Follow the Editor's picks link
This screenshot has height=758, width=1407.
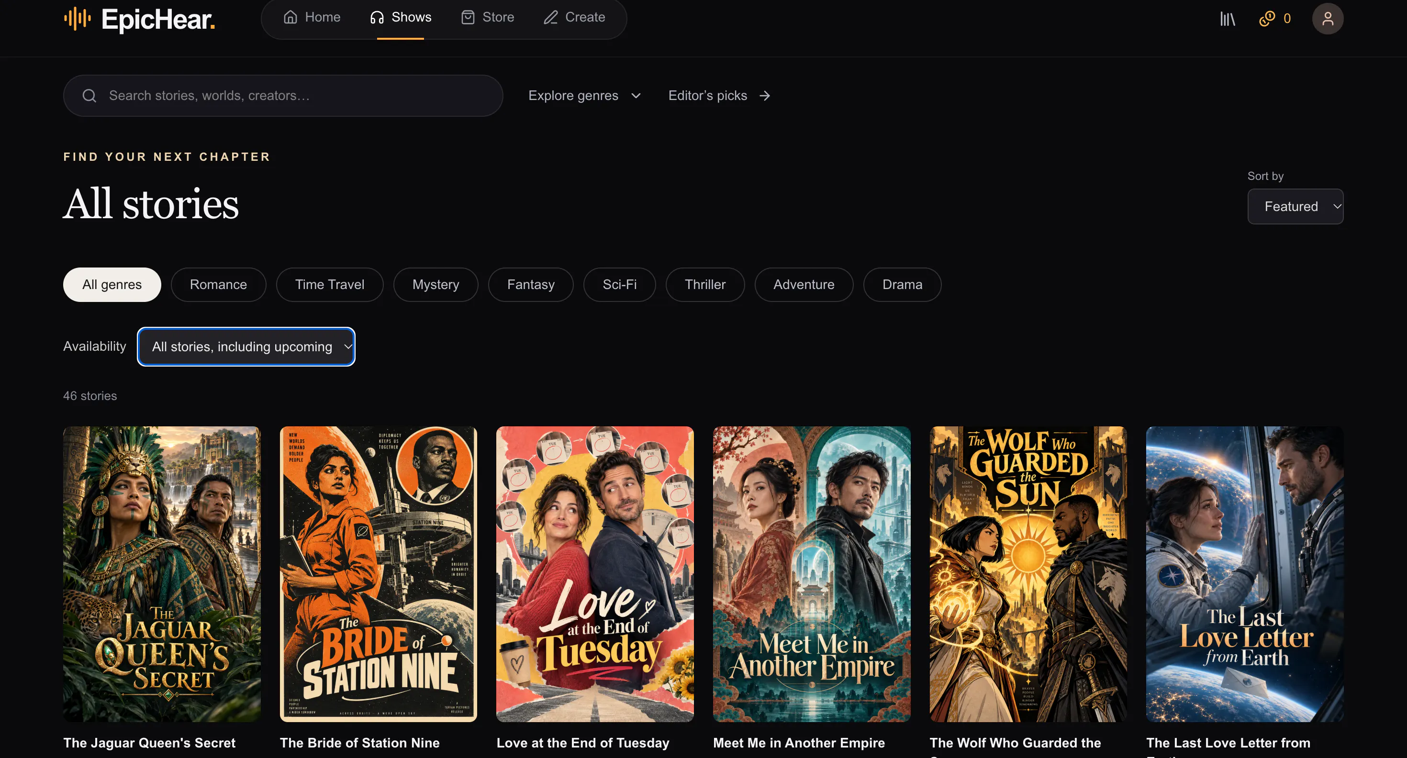tap(719, 96)
